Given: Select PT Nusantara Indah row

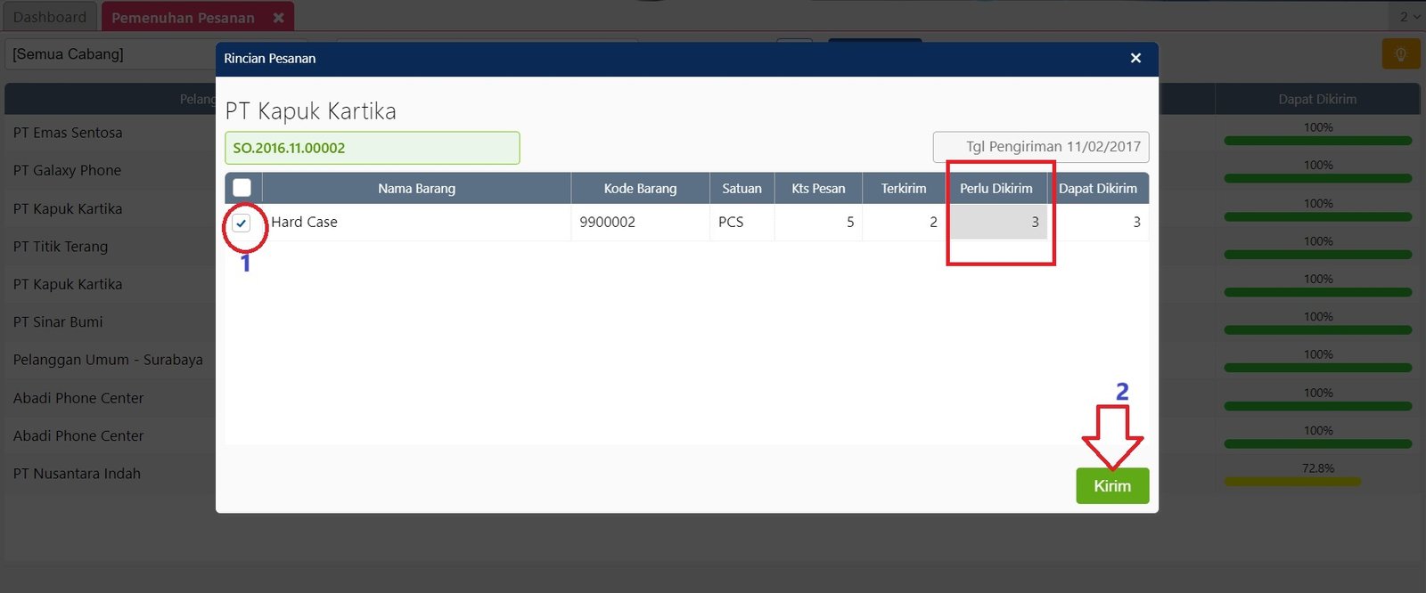Looking at the screenshot, I should pyautogui.click(x=77, y=474).
